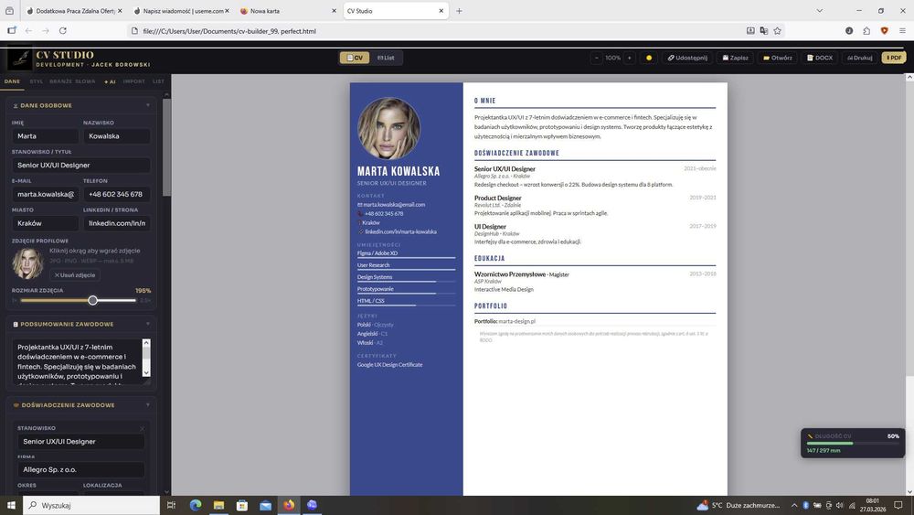Open the AI sidebar tab
Screen dimensions: 914x515
click(110, 81)
